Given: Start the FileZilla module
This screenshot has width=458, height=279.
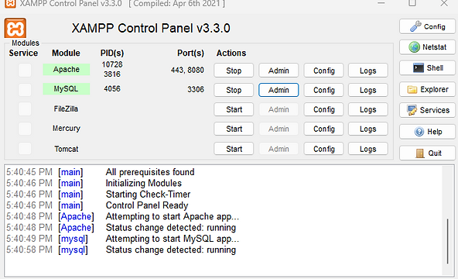Looking at the screenshot, I should [234, 109].
